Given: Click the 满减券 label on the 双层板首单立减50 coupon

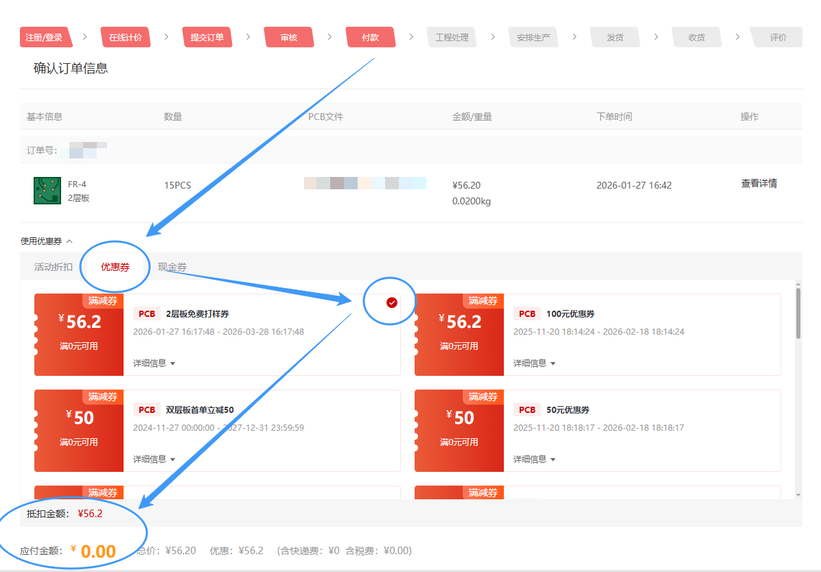Looking at the screenshot, I should point(102,396).
